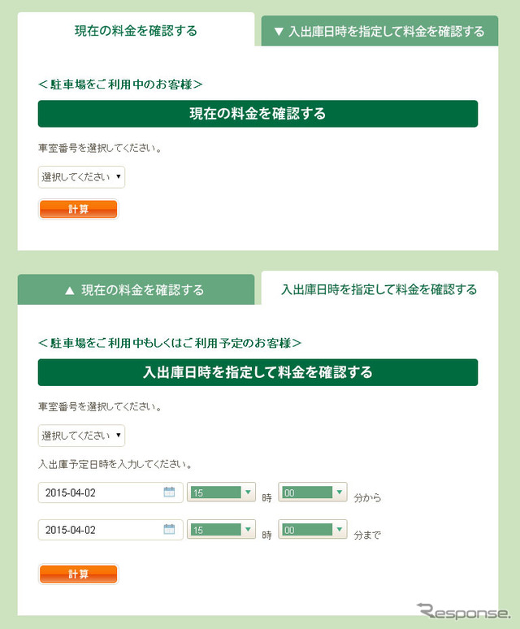520x629 pixels.
Task: Click the end date field in 分まで row
Action: 97,530
